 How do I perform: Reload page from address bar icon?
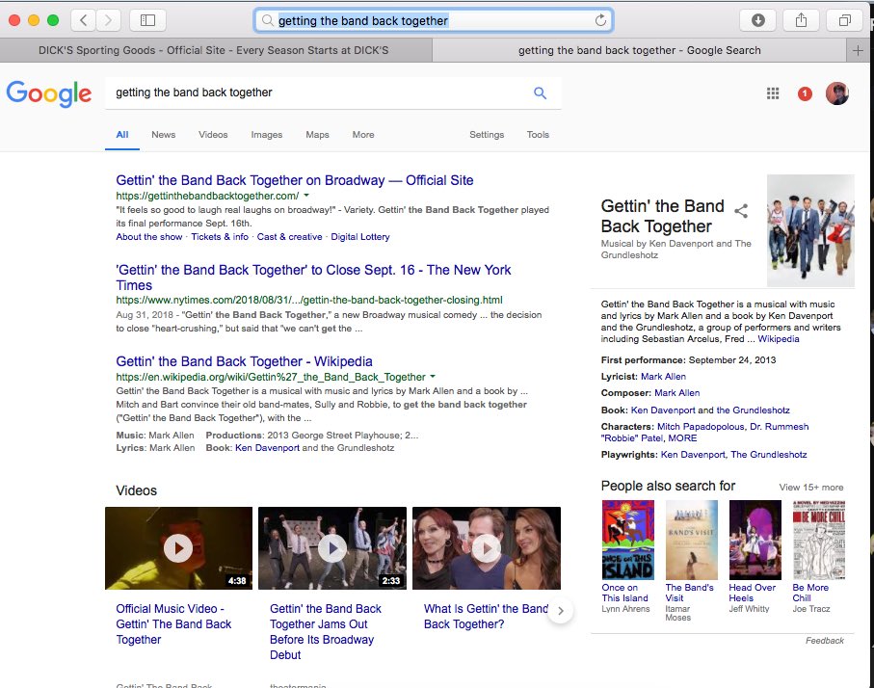[x=600, y=20]
